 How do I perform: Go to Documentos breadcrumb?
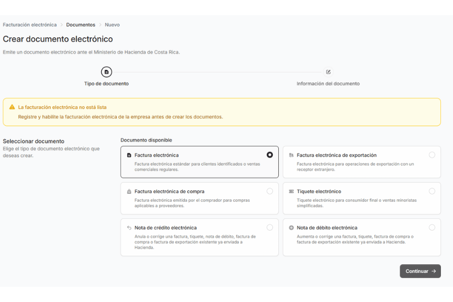pos(81,25)
